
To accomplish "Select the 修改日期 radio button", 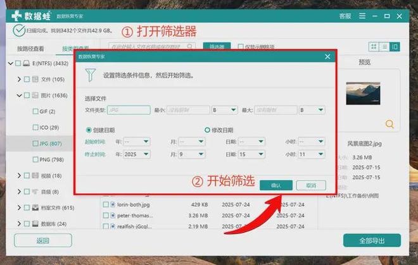I will click(207, 130).
